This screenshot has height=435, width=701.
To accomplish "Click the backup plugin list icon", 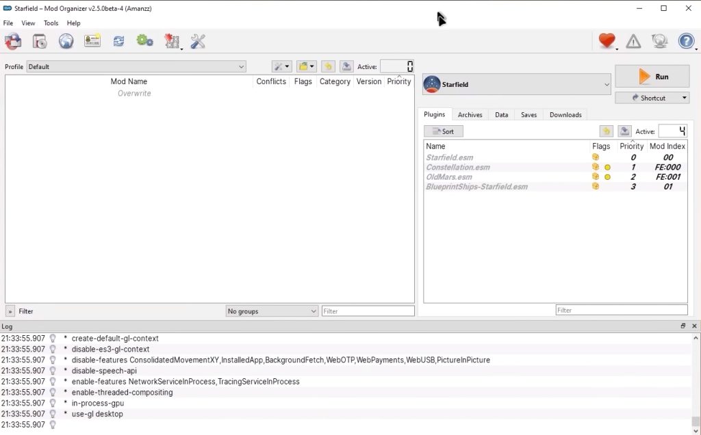I will (x=606, y=131).
